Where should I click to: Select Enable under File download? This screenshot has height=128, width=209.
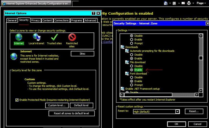132,70
